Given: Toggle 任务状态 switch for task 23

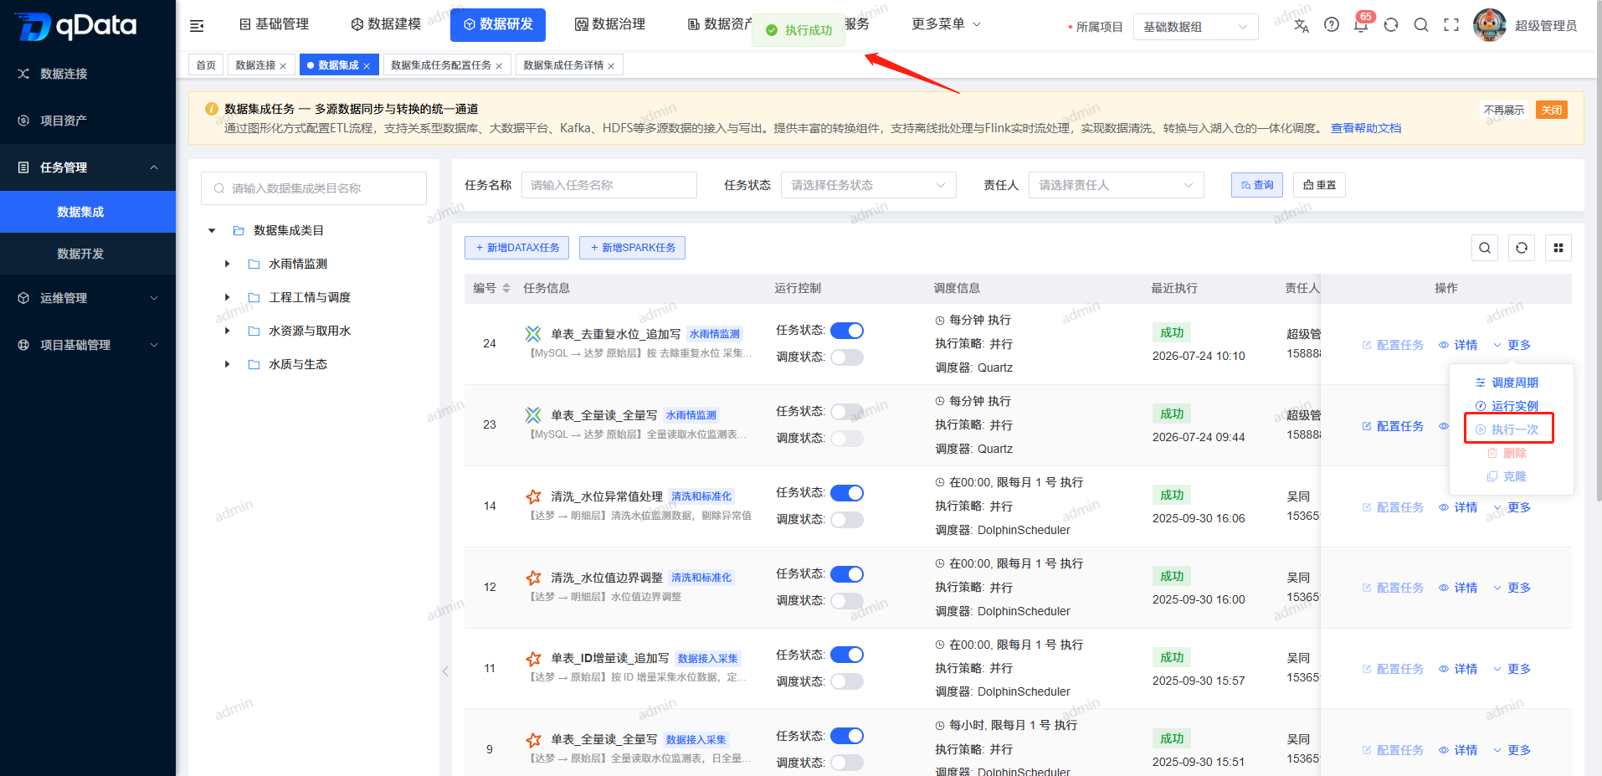Looking at the screenshot, I should coord(847,412).
